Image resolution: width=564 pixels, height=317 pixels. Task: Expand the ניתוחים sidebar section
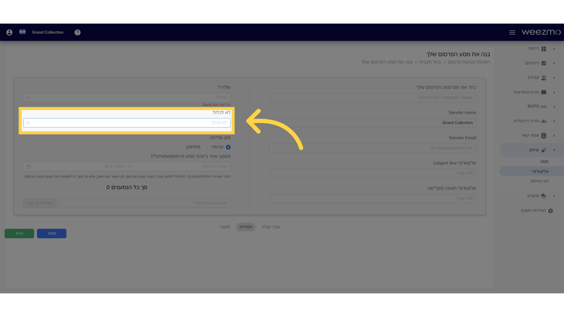point(554,63)
